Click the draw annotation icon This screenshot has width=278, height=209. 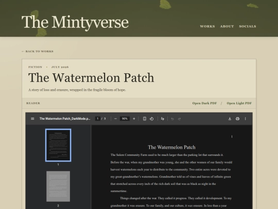coord(162,119)
